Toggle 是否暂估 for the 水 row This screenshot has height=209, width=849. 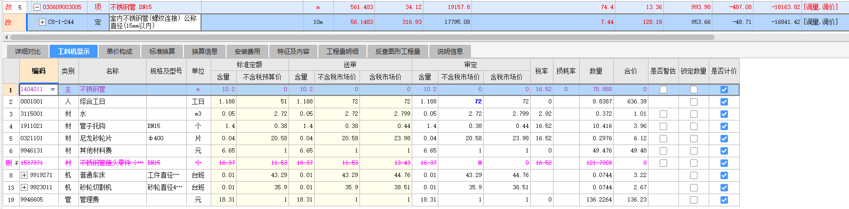coord(663,114)
